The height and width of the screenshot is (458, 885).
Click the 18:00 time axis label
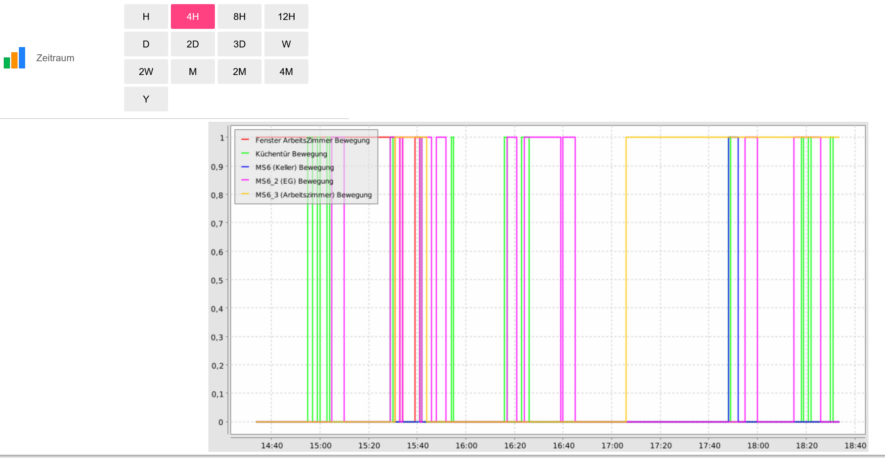point(758,446)
